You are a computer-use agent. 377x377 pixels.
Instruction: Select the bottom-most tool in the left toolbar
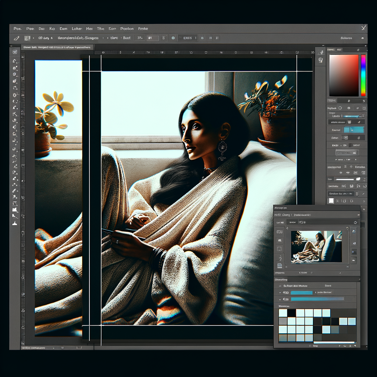pos(15,223)
